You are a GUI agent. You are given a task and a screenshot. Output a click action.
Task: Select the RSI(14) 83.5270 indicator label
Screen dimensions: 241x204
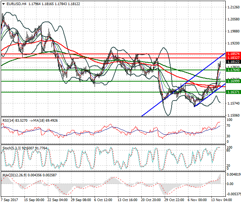(x=15, y=121)
